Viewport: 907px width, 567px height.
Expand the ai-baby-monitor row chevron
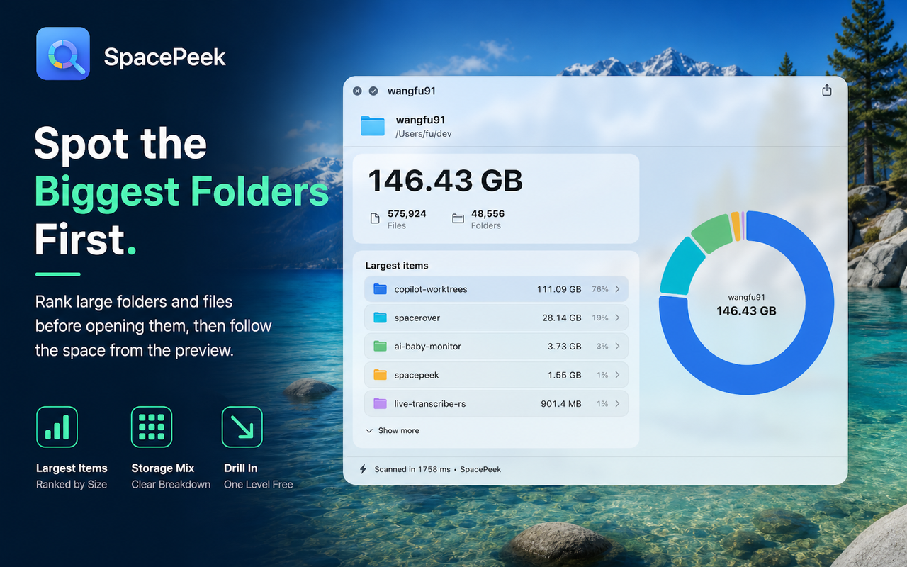617,346
